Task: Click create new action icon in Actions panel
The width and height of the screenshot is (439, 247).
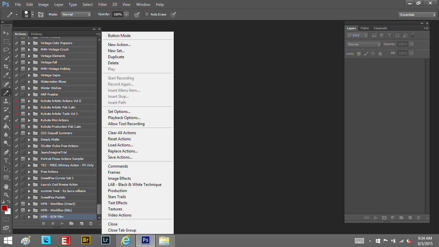Action: [x=81, y=224]
